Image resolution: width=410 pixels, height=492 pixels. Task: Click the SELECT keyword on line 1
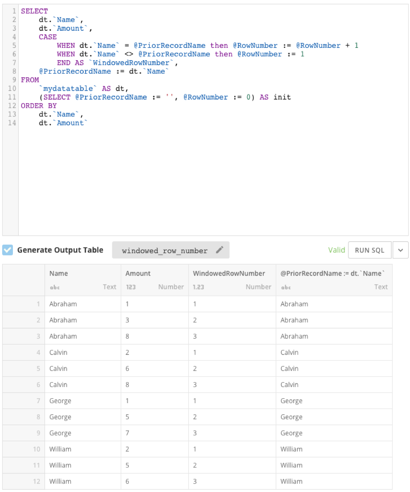click(x=34, y=11)
